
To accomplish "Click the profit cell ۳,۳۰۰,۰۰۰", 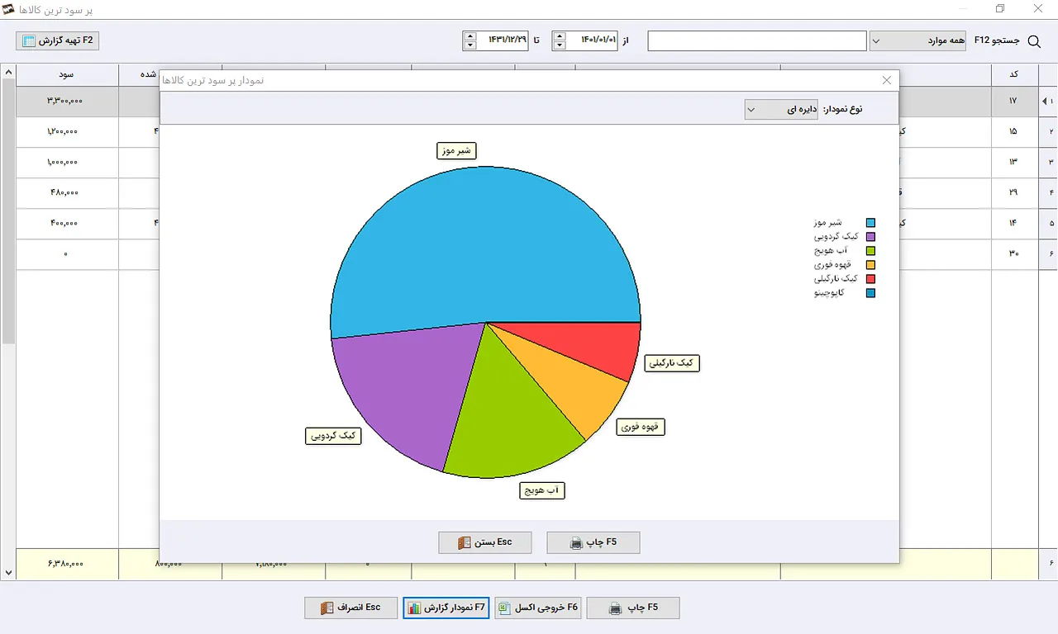I will pyautogui.click(x=67, y=101).
